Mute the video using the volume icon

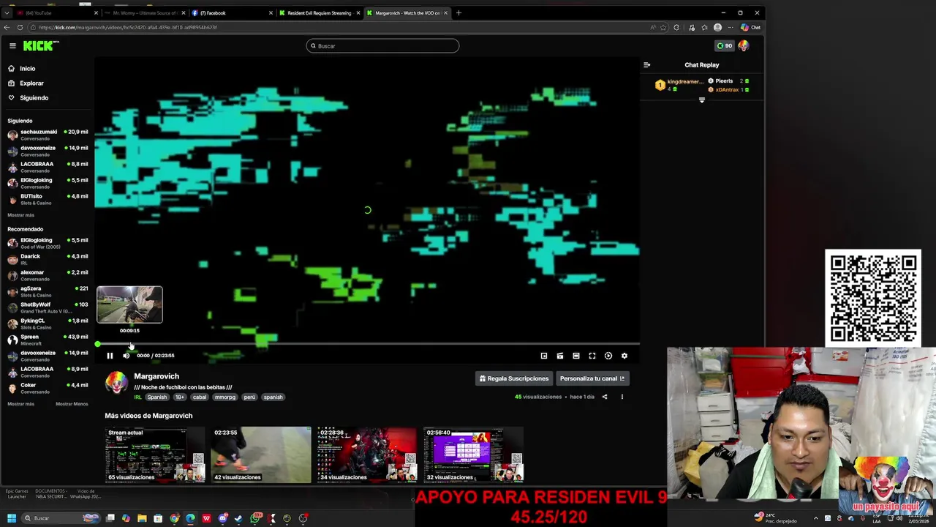[126, 356]
